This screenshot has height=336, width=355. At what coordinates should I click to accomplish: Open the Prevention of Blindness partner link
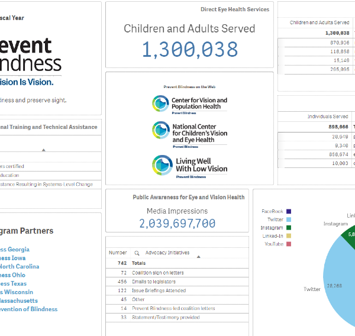coord(29,309)
